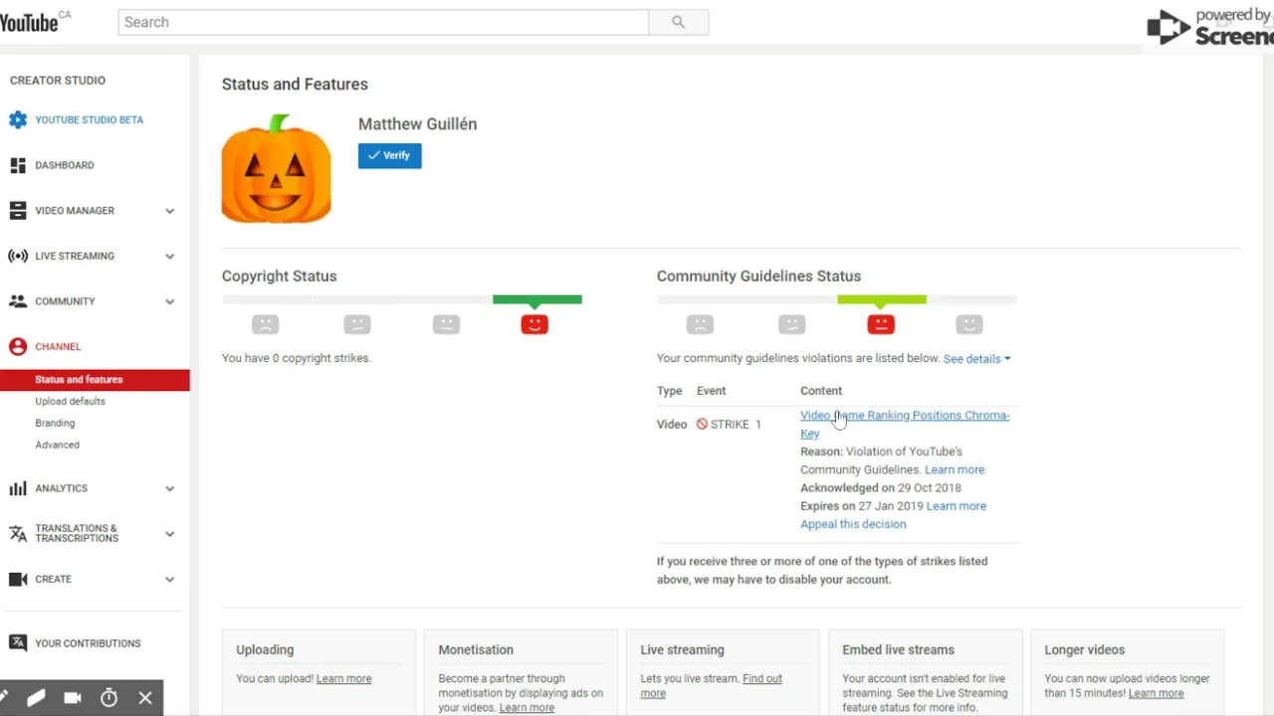Click the STRIKE 1 event text
Viewport: 1274px width, 716px height.
point(736,425)
